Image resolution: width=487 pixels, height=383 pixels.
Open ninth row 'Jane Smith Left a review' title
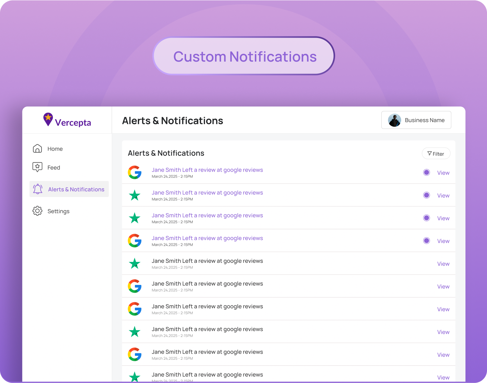pos(207,352)
